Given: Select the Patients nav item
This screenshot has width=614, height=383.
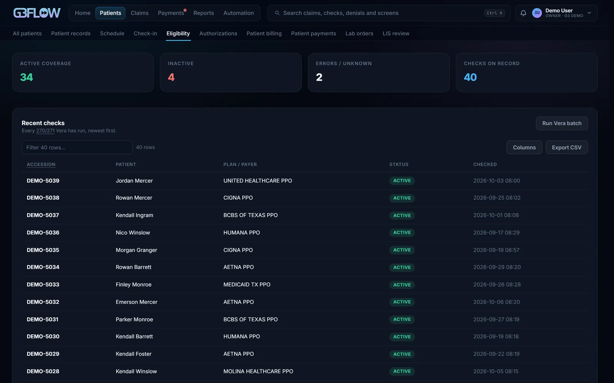Looking at the screenshot, I should pos(111,13).
